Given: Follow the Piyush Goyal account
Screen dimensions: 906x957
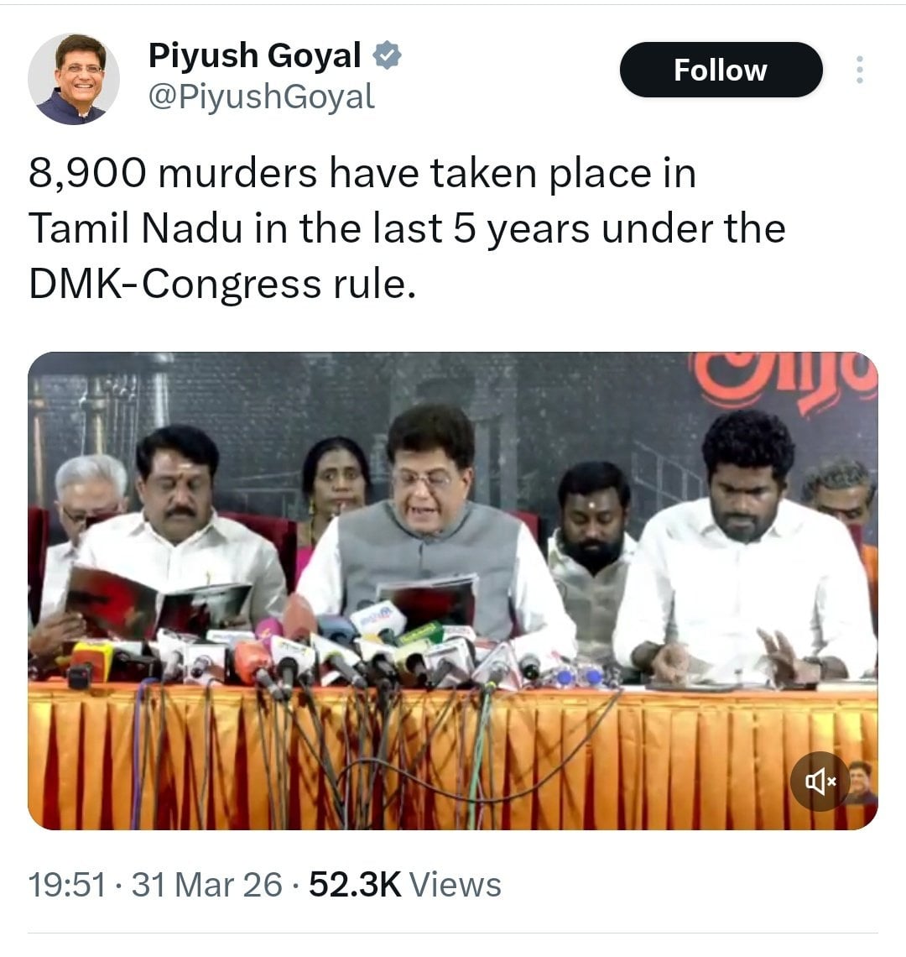Looking at the screenshot, I should click(x=721, y=70).
